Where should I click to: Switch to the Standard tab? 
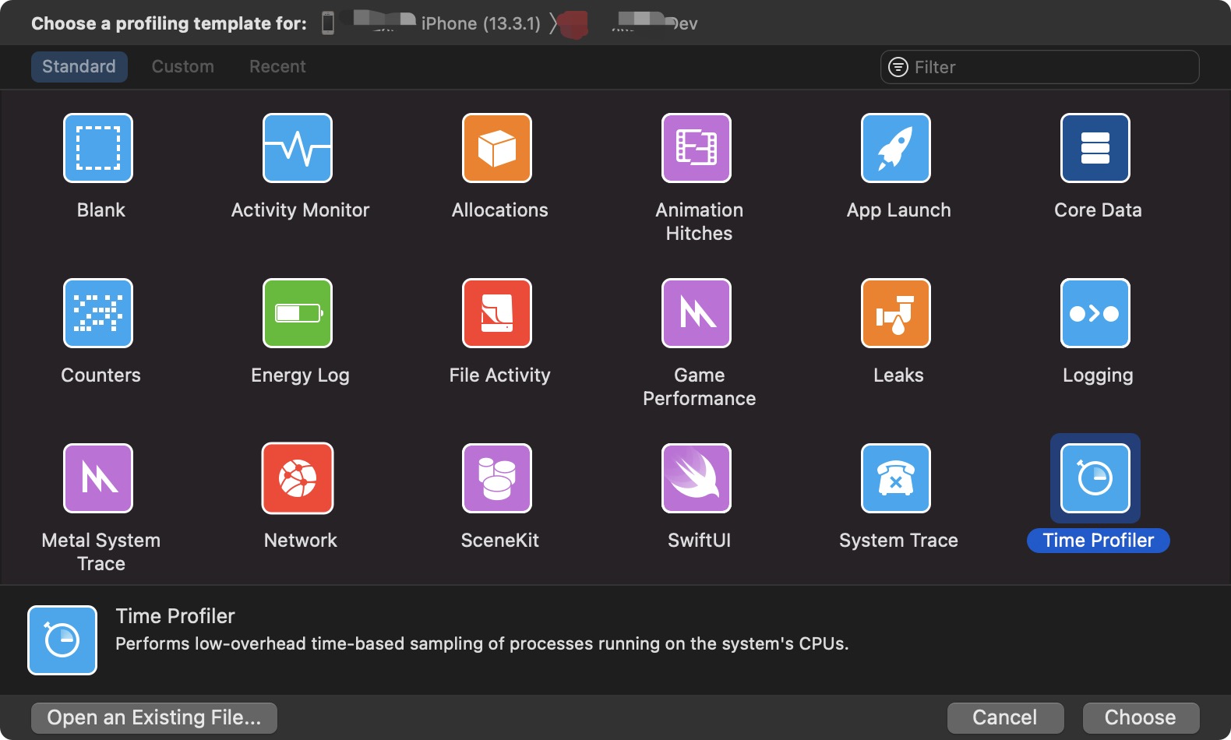pyautogui.click(x=79, y=67)
